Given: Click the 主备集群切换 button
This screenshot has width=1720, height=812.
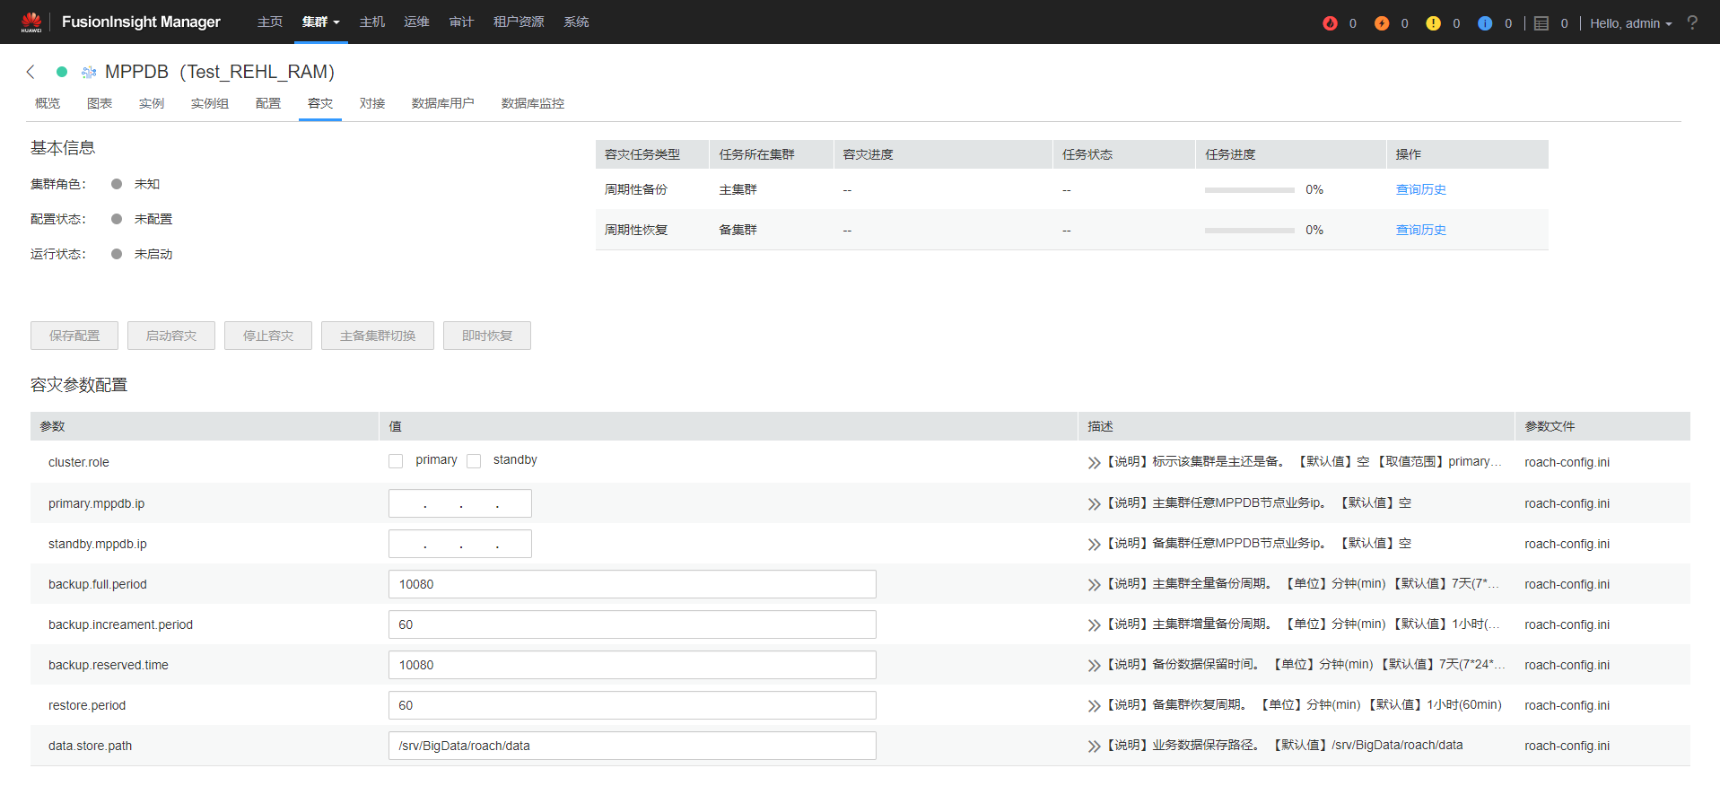Looking at the screenshot, I should click(x=378, y=336).
